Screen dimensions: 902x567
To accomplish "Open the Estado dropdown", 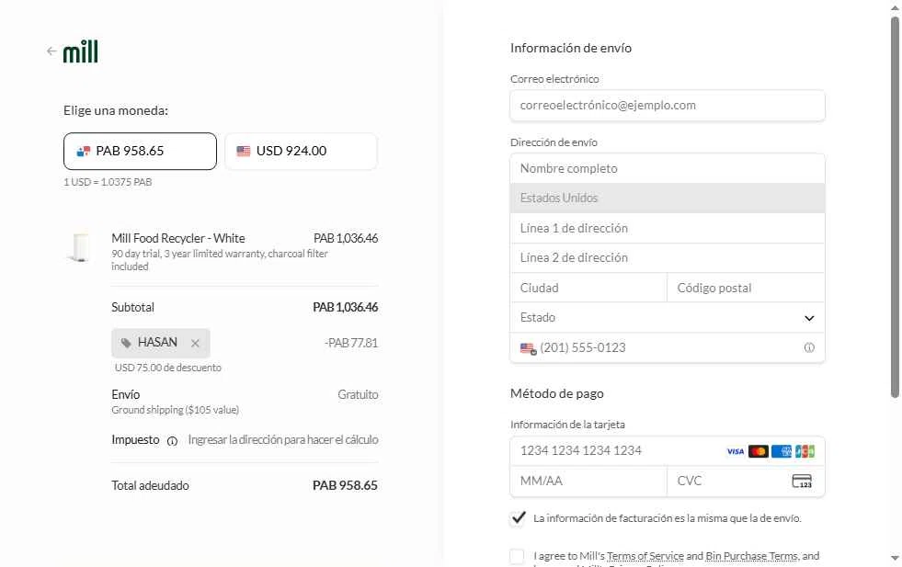I will pos(668,317).
